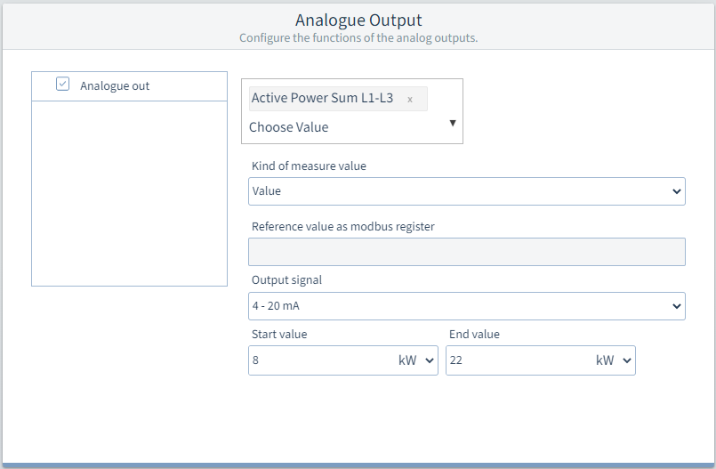Change the Start value kW unit selector

tap(415, 360)
